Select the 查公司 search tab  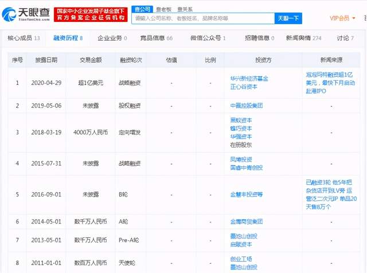(142, 9)
